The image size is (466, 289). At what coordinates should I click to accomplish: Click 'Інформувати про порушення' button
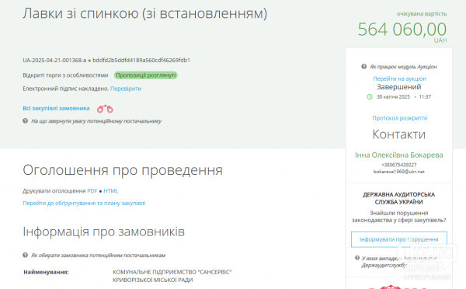pos(399,239)
